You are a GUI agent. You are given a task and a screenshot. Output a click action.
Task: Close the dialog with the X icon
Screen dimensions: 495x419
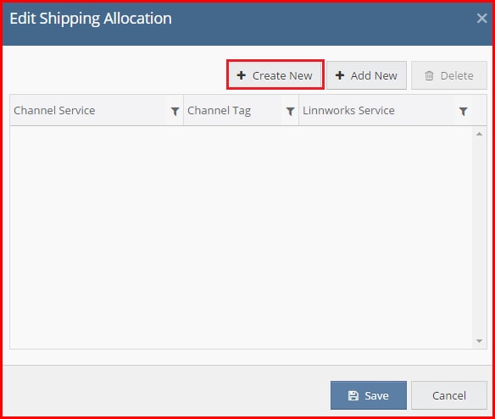(481, 19)
